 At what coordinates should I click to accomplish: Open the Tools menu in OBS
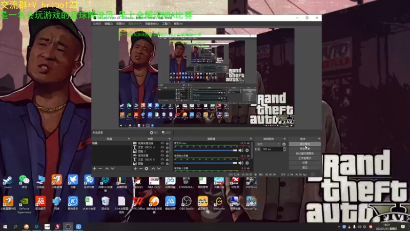coord(166,24)
